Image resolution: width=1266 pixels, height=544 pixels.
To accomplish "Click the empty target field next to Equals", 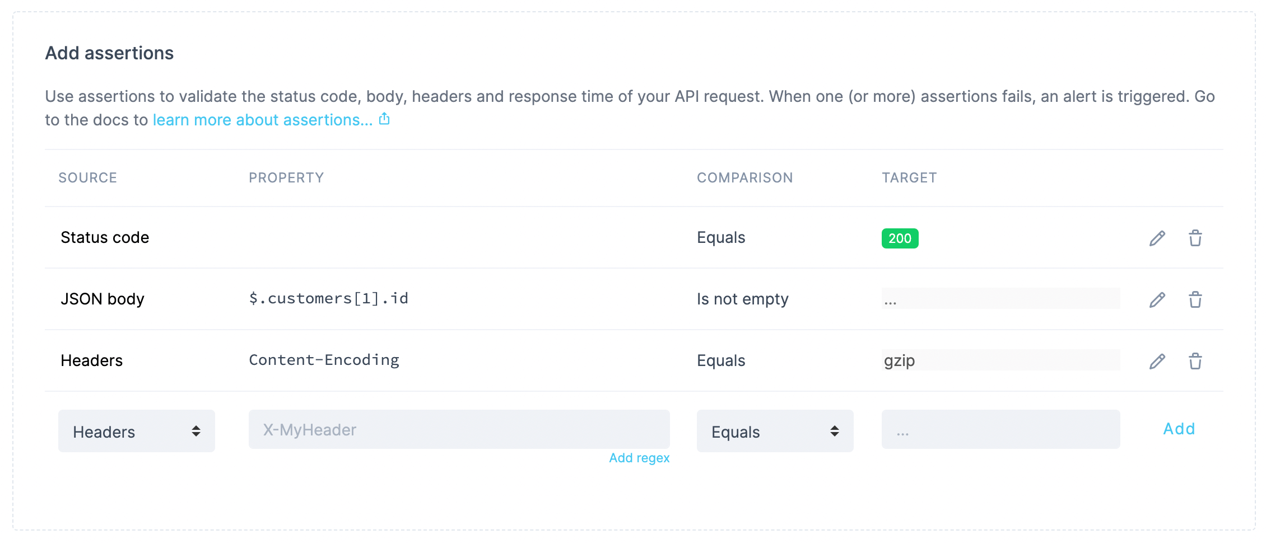I will [1000, 430].
